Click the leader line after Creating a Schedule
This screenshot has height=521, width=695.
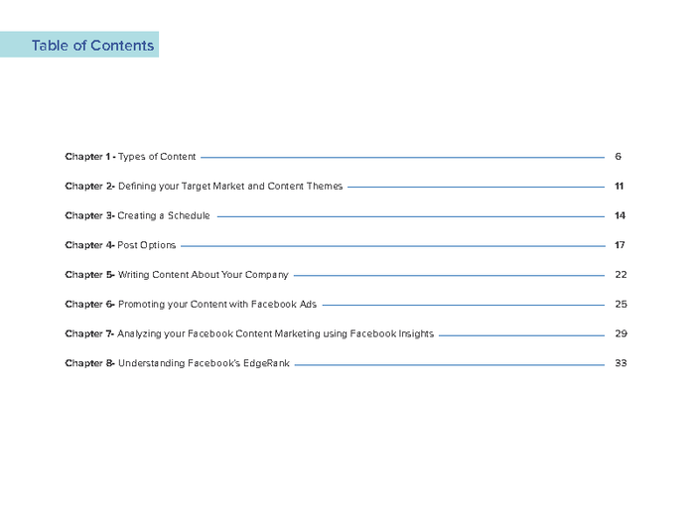click(410, 216)
